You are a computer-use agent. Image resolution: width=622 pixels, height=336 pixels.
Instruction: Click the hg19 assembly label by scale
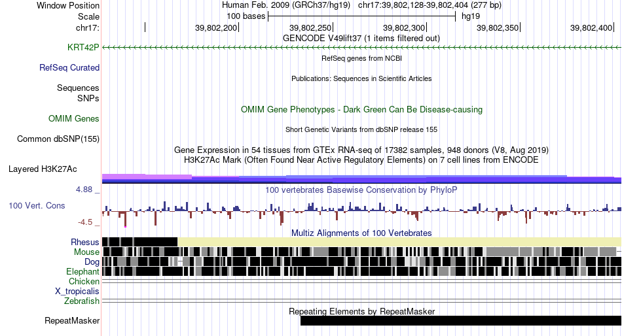click(471, 16)
